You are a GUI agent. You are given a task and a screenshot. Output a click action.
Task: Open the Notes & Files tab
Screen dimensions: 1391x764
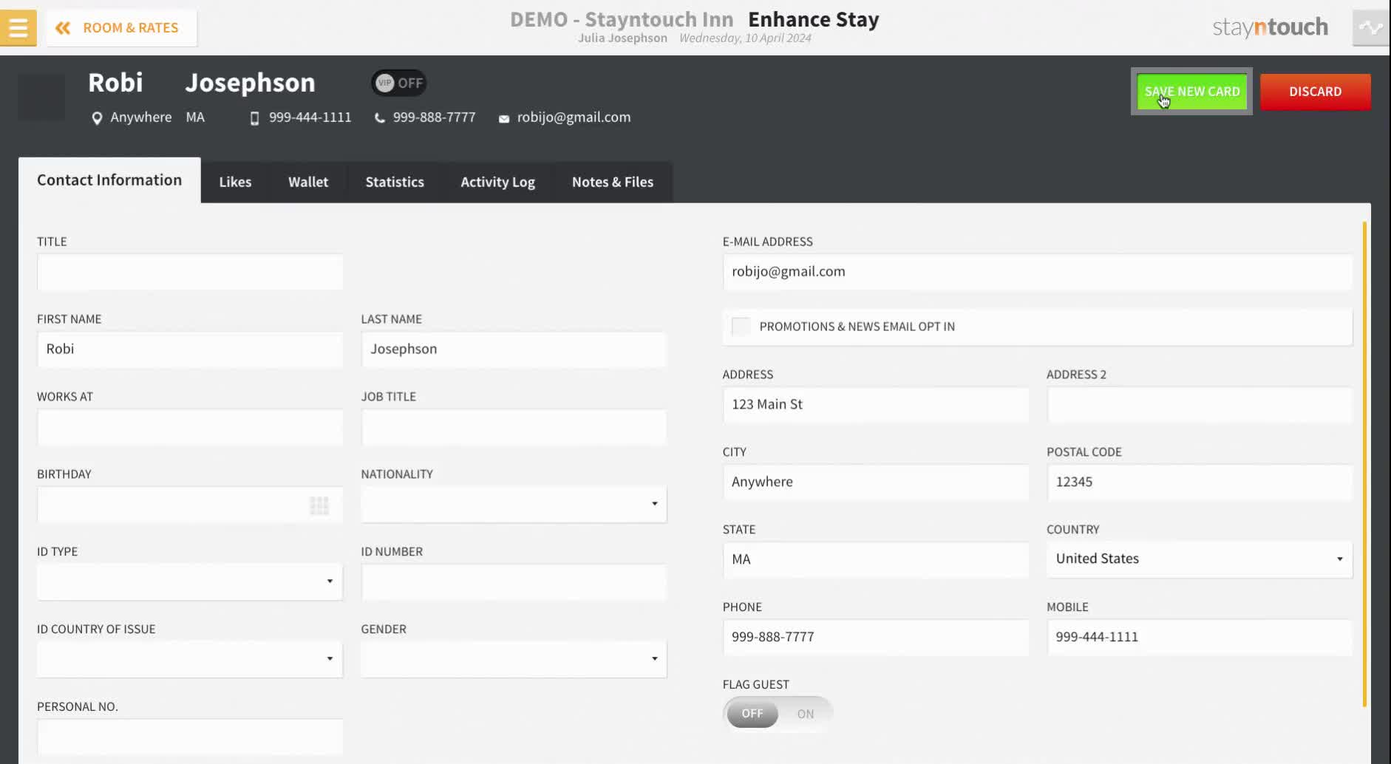point(613,182)
